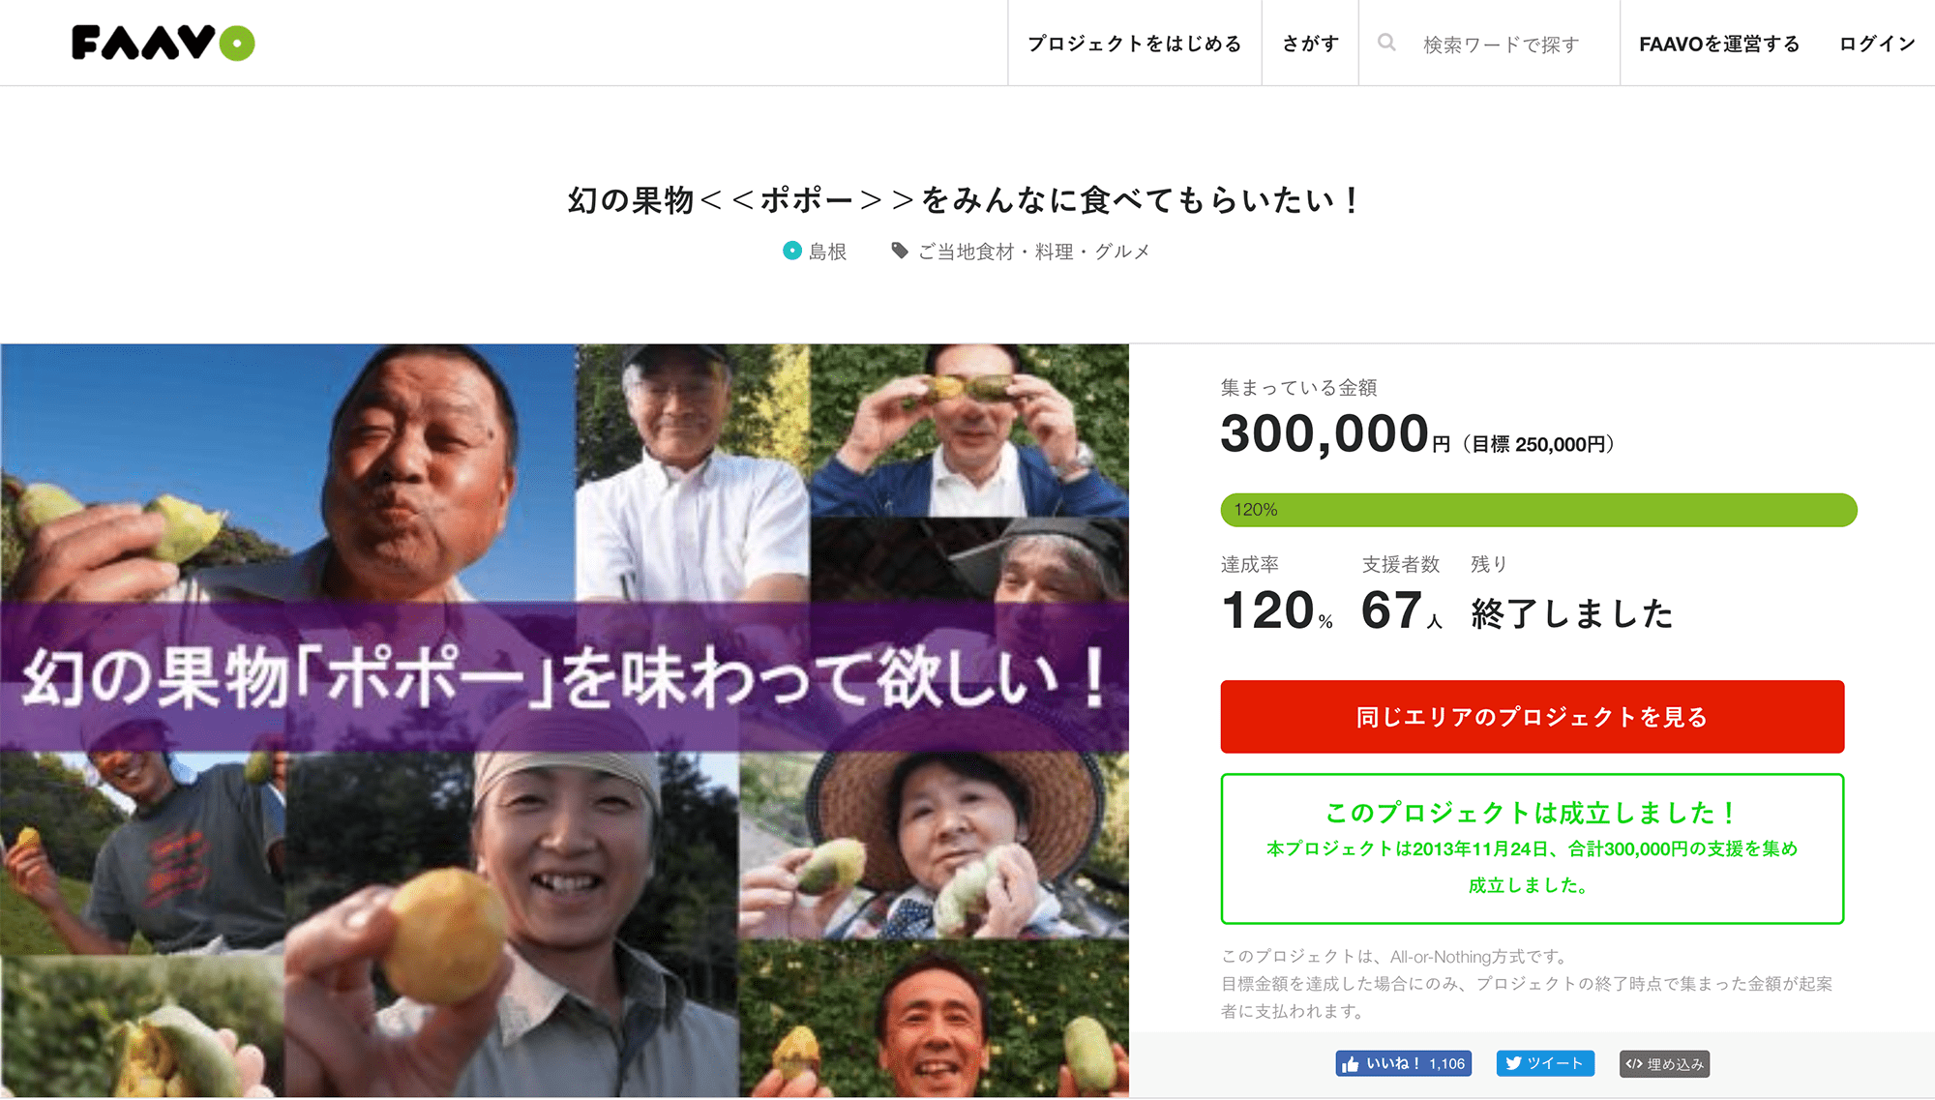Click the Facebook thumbs-up icon

pos(1351,1064)
